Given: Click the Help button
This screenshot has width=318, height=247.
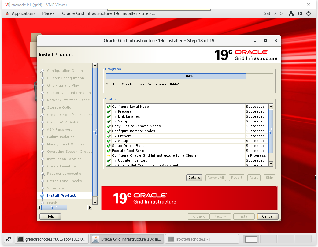Looking at the screenshot, I should 50,216.
